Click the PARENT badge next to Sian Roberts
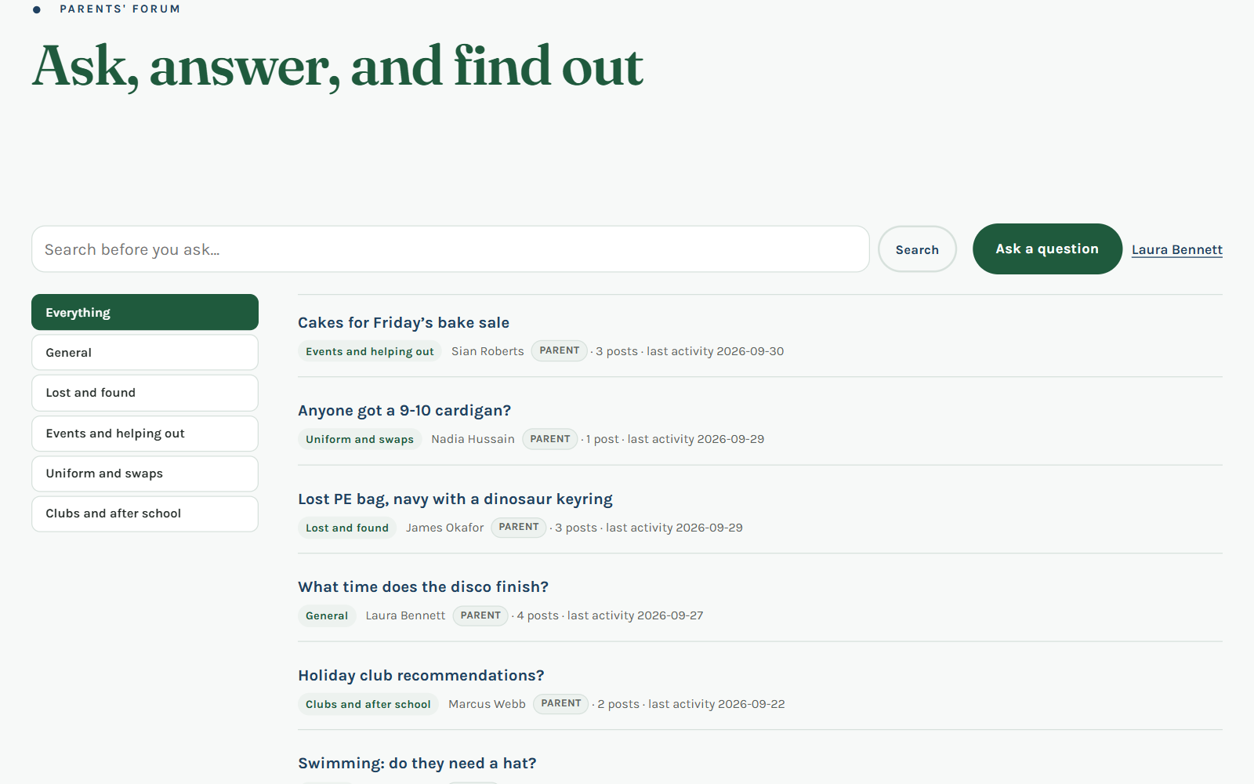1254x784 pixels. pos(560,350)
